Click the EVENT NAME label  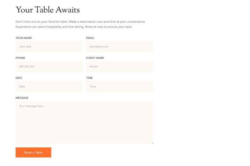point(95,58)
